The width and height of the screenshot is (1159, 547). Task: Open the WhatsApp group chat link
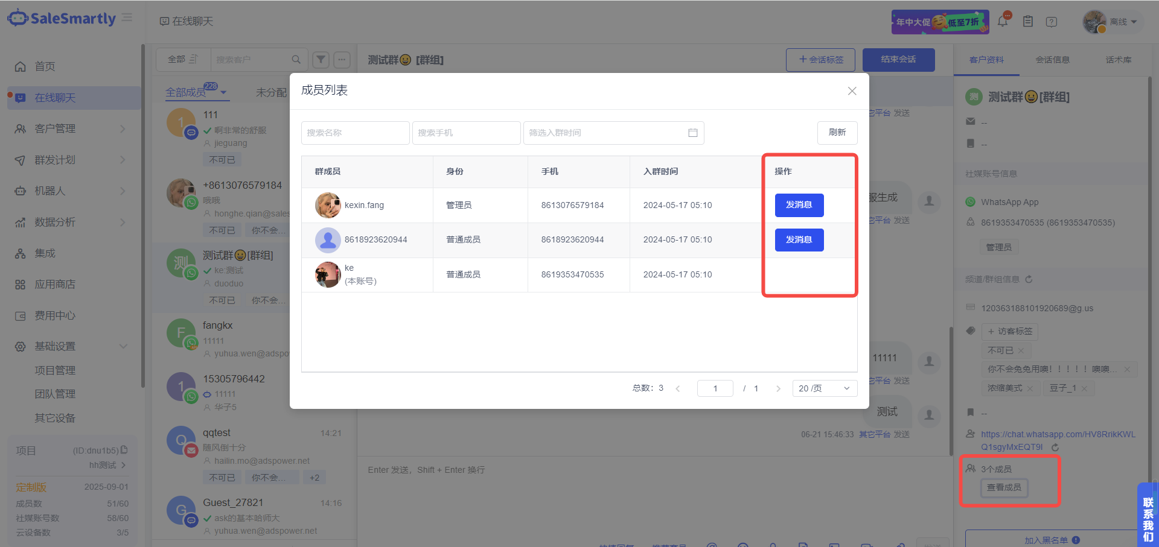click(1058, 434)
